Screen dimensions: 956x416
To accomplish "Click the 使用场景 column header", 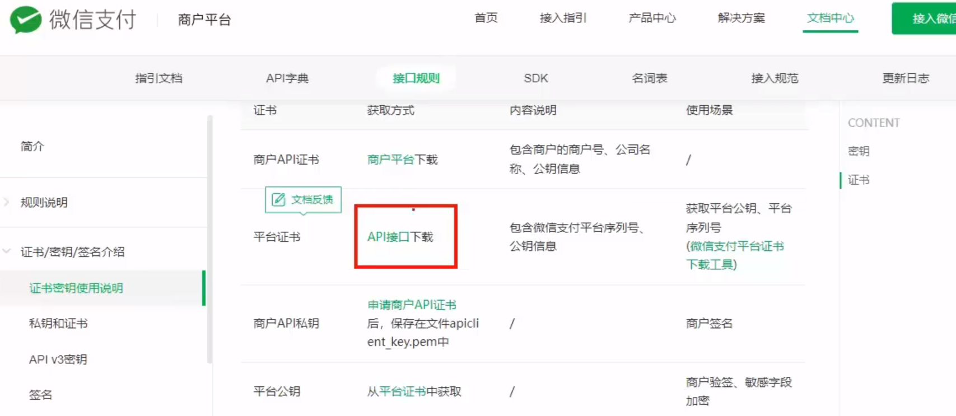I will coord(710,110).
